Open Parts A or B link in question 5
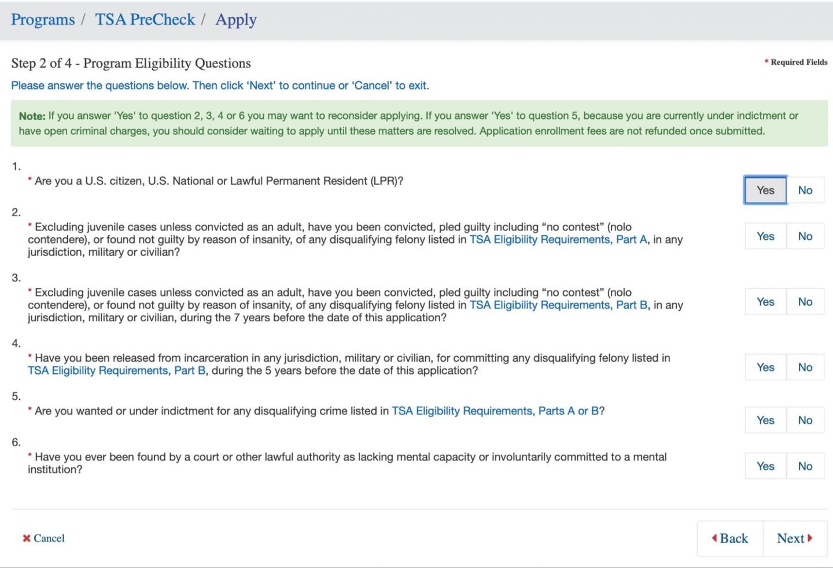Viewport: 833px width, 568px height. [x=495, y=411]
